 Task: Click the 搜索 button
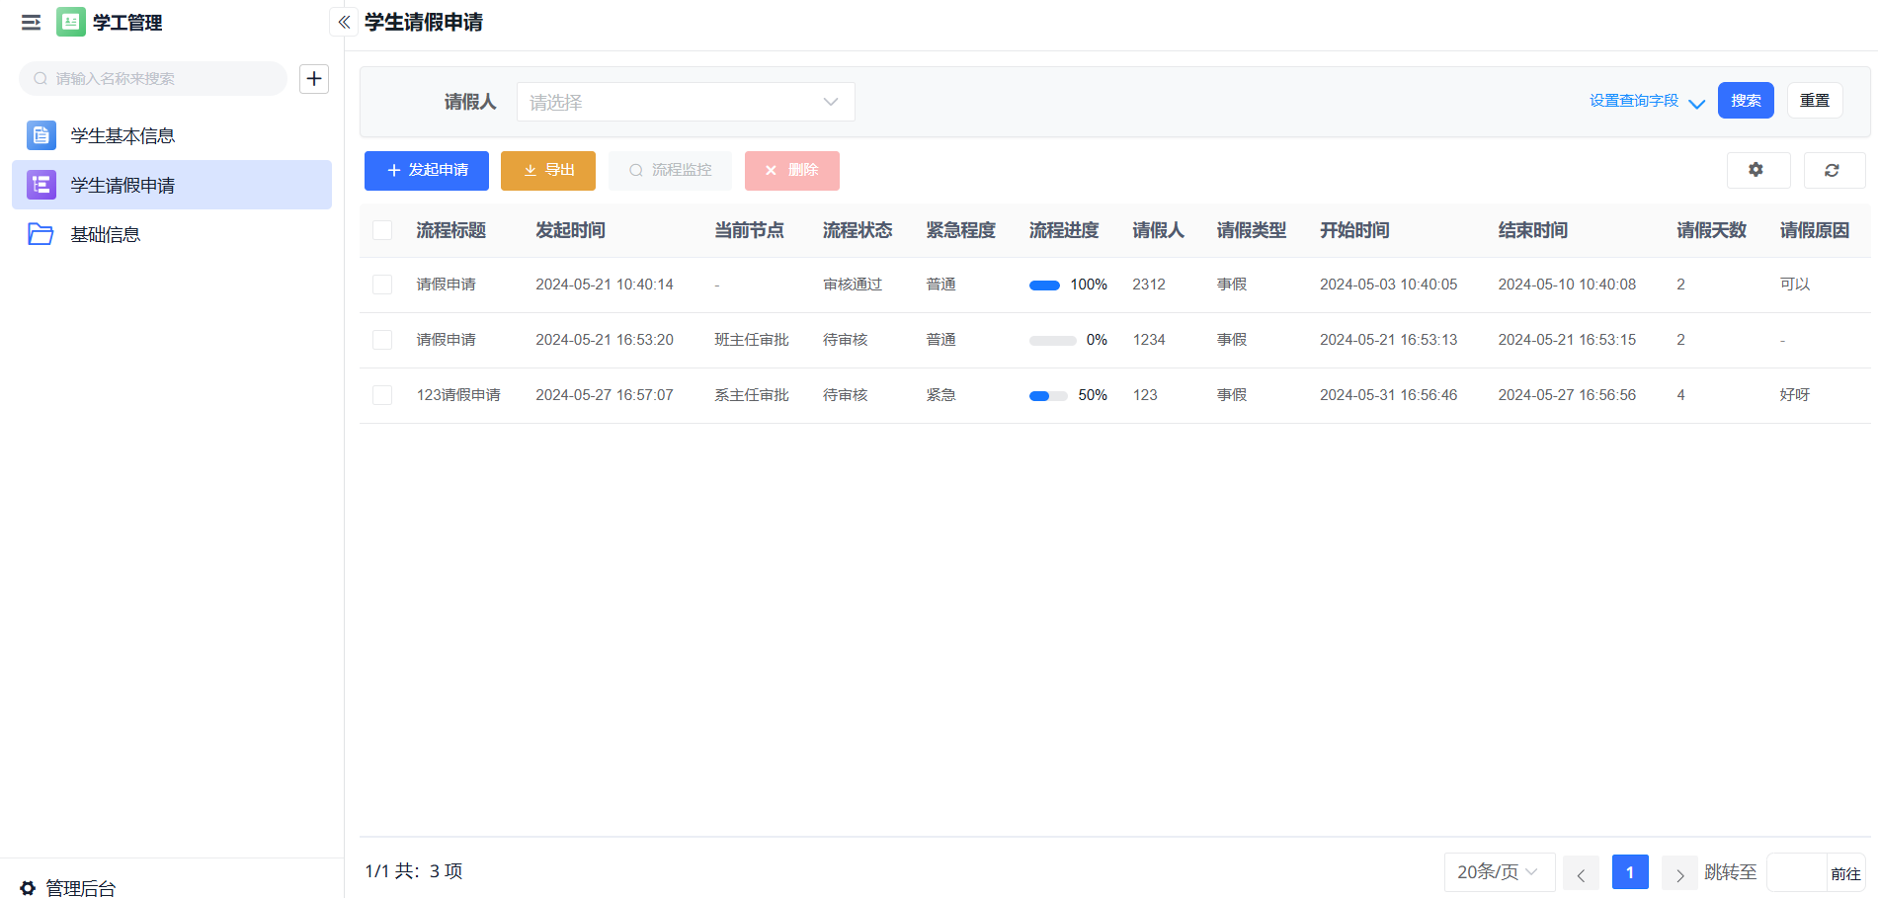pyautogui.click(x=1746, y=101)
